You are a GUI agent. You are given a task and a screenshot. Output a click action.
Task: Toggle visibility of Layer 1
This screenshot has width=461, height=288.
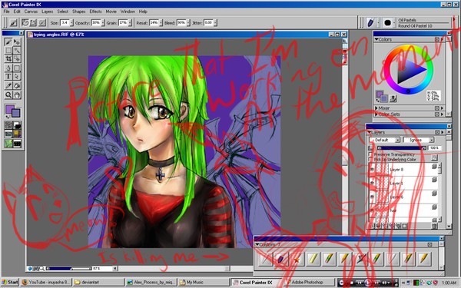[372, 183]
